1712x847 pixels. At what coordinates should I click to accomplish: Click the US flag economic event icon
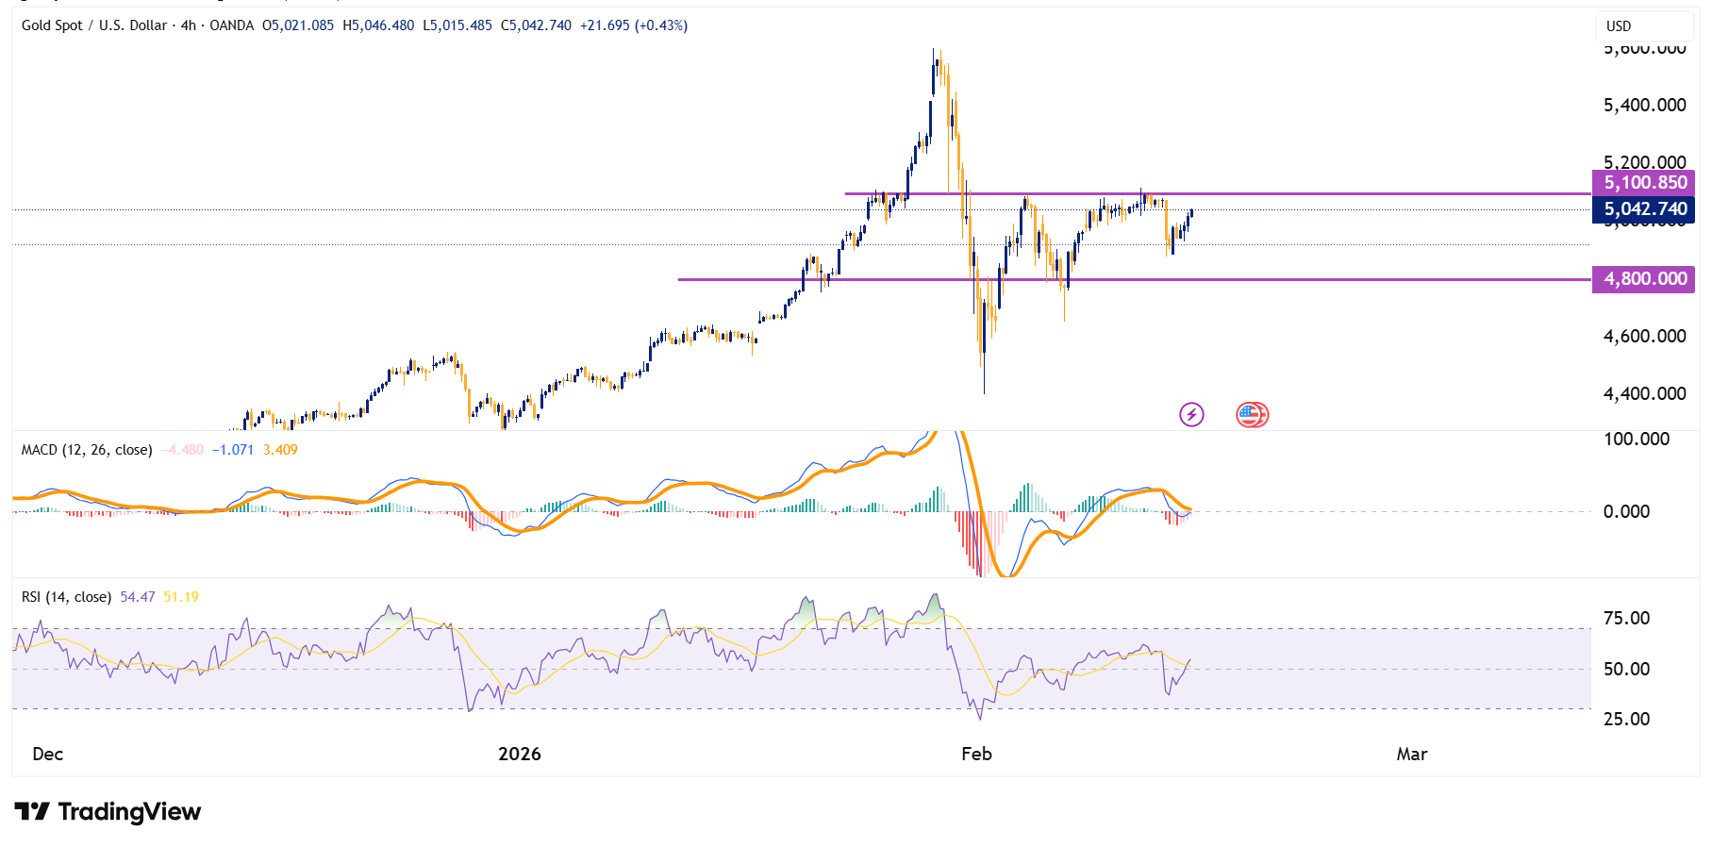pos(1251,414)
